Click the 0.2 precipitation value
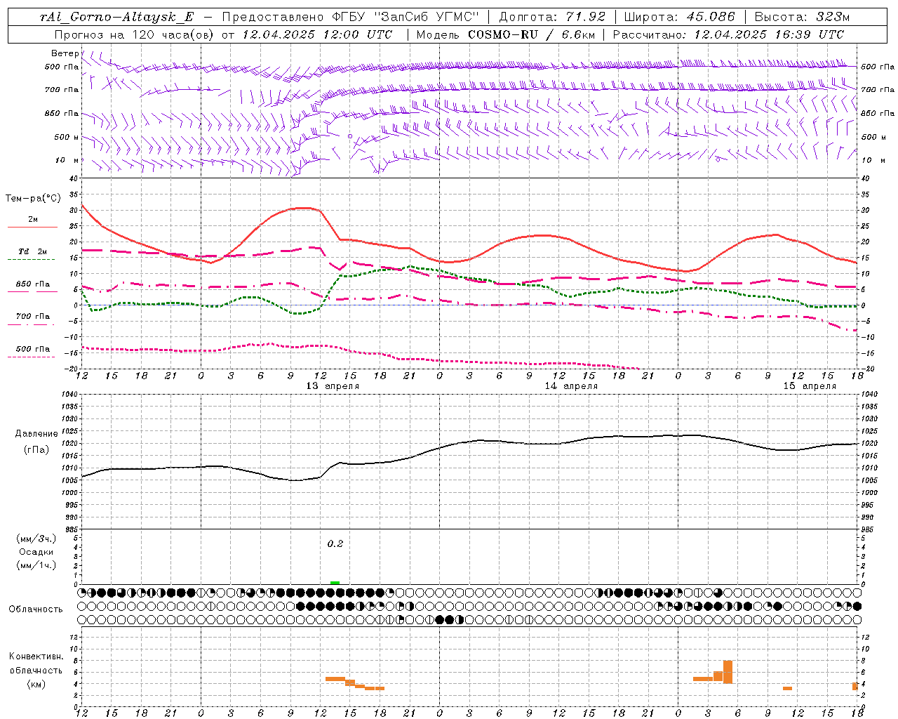 click(x=335, y=543)
